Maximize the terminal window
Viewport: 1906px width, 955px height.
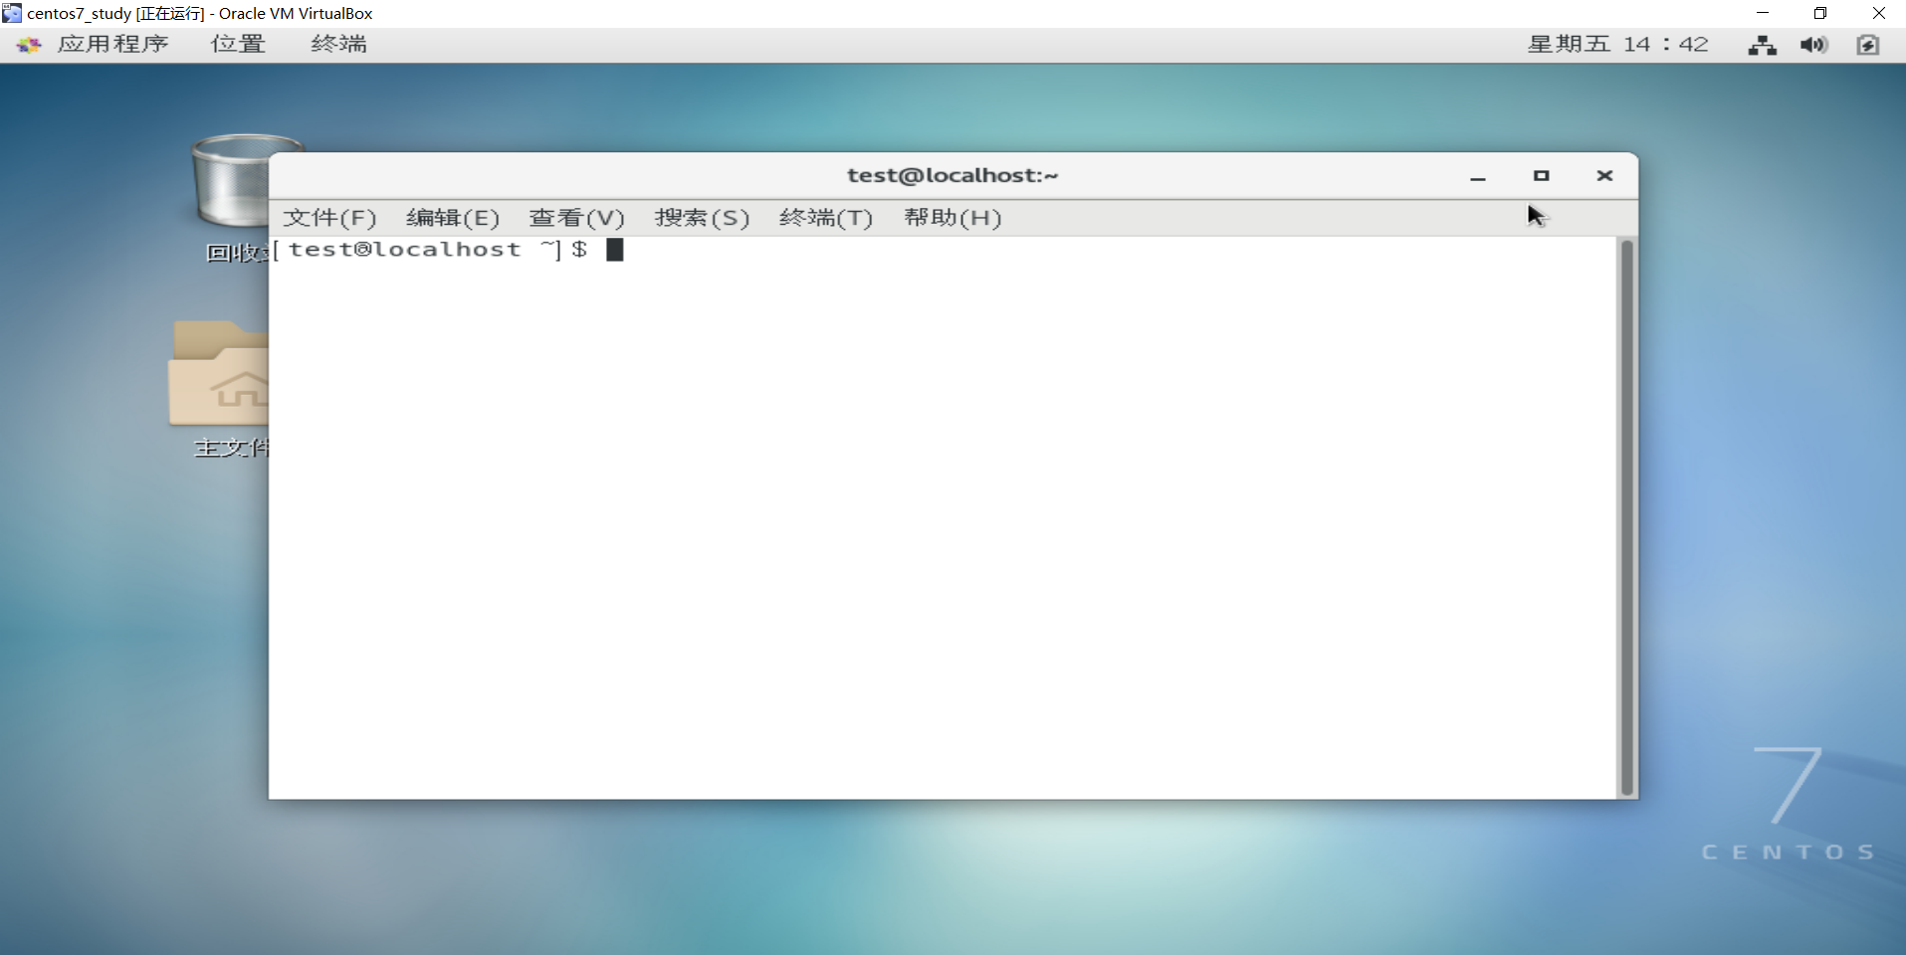click(x=1541, y=176)
